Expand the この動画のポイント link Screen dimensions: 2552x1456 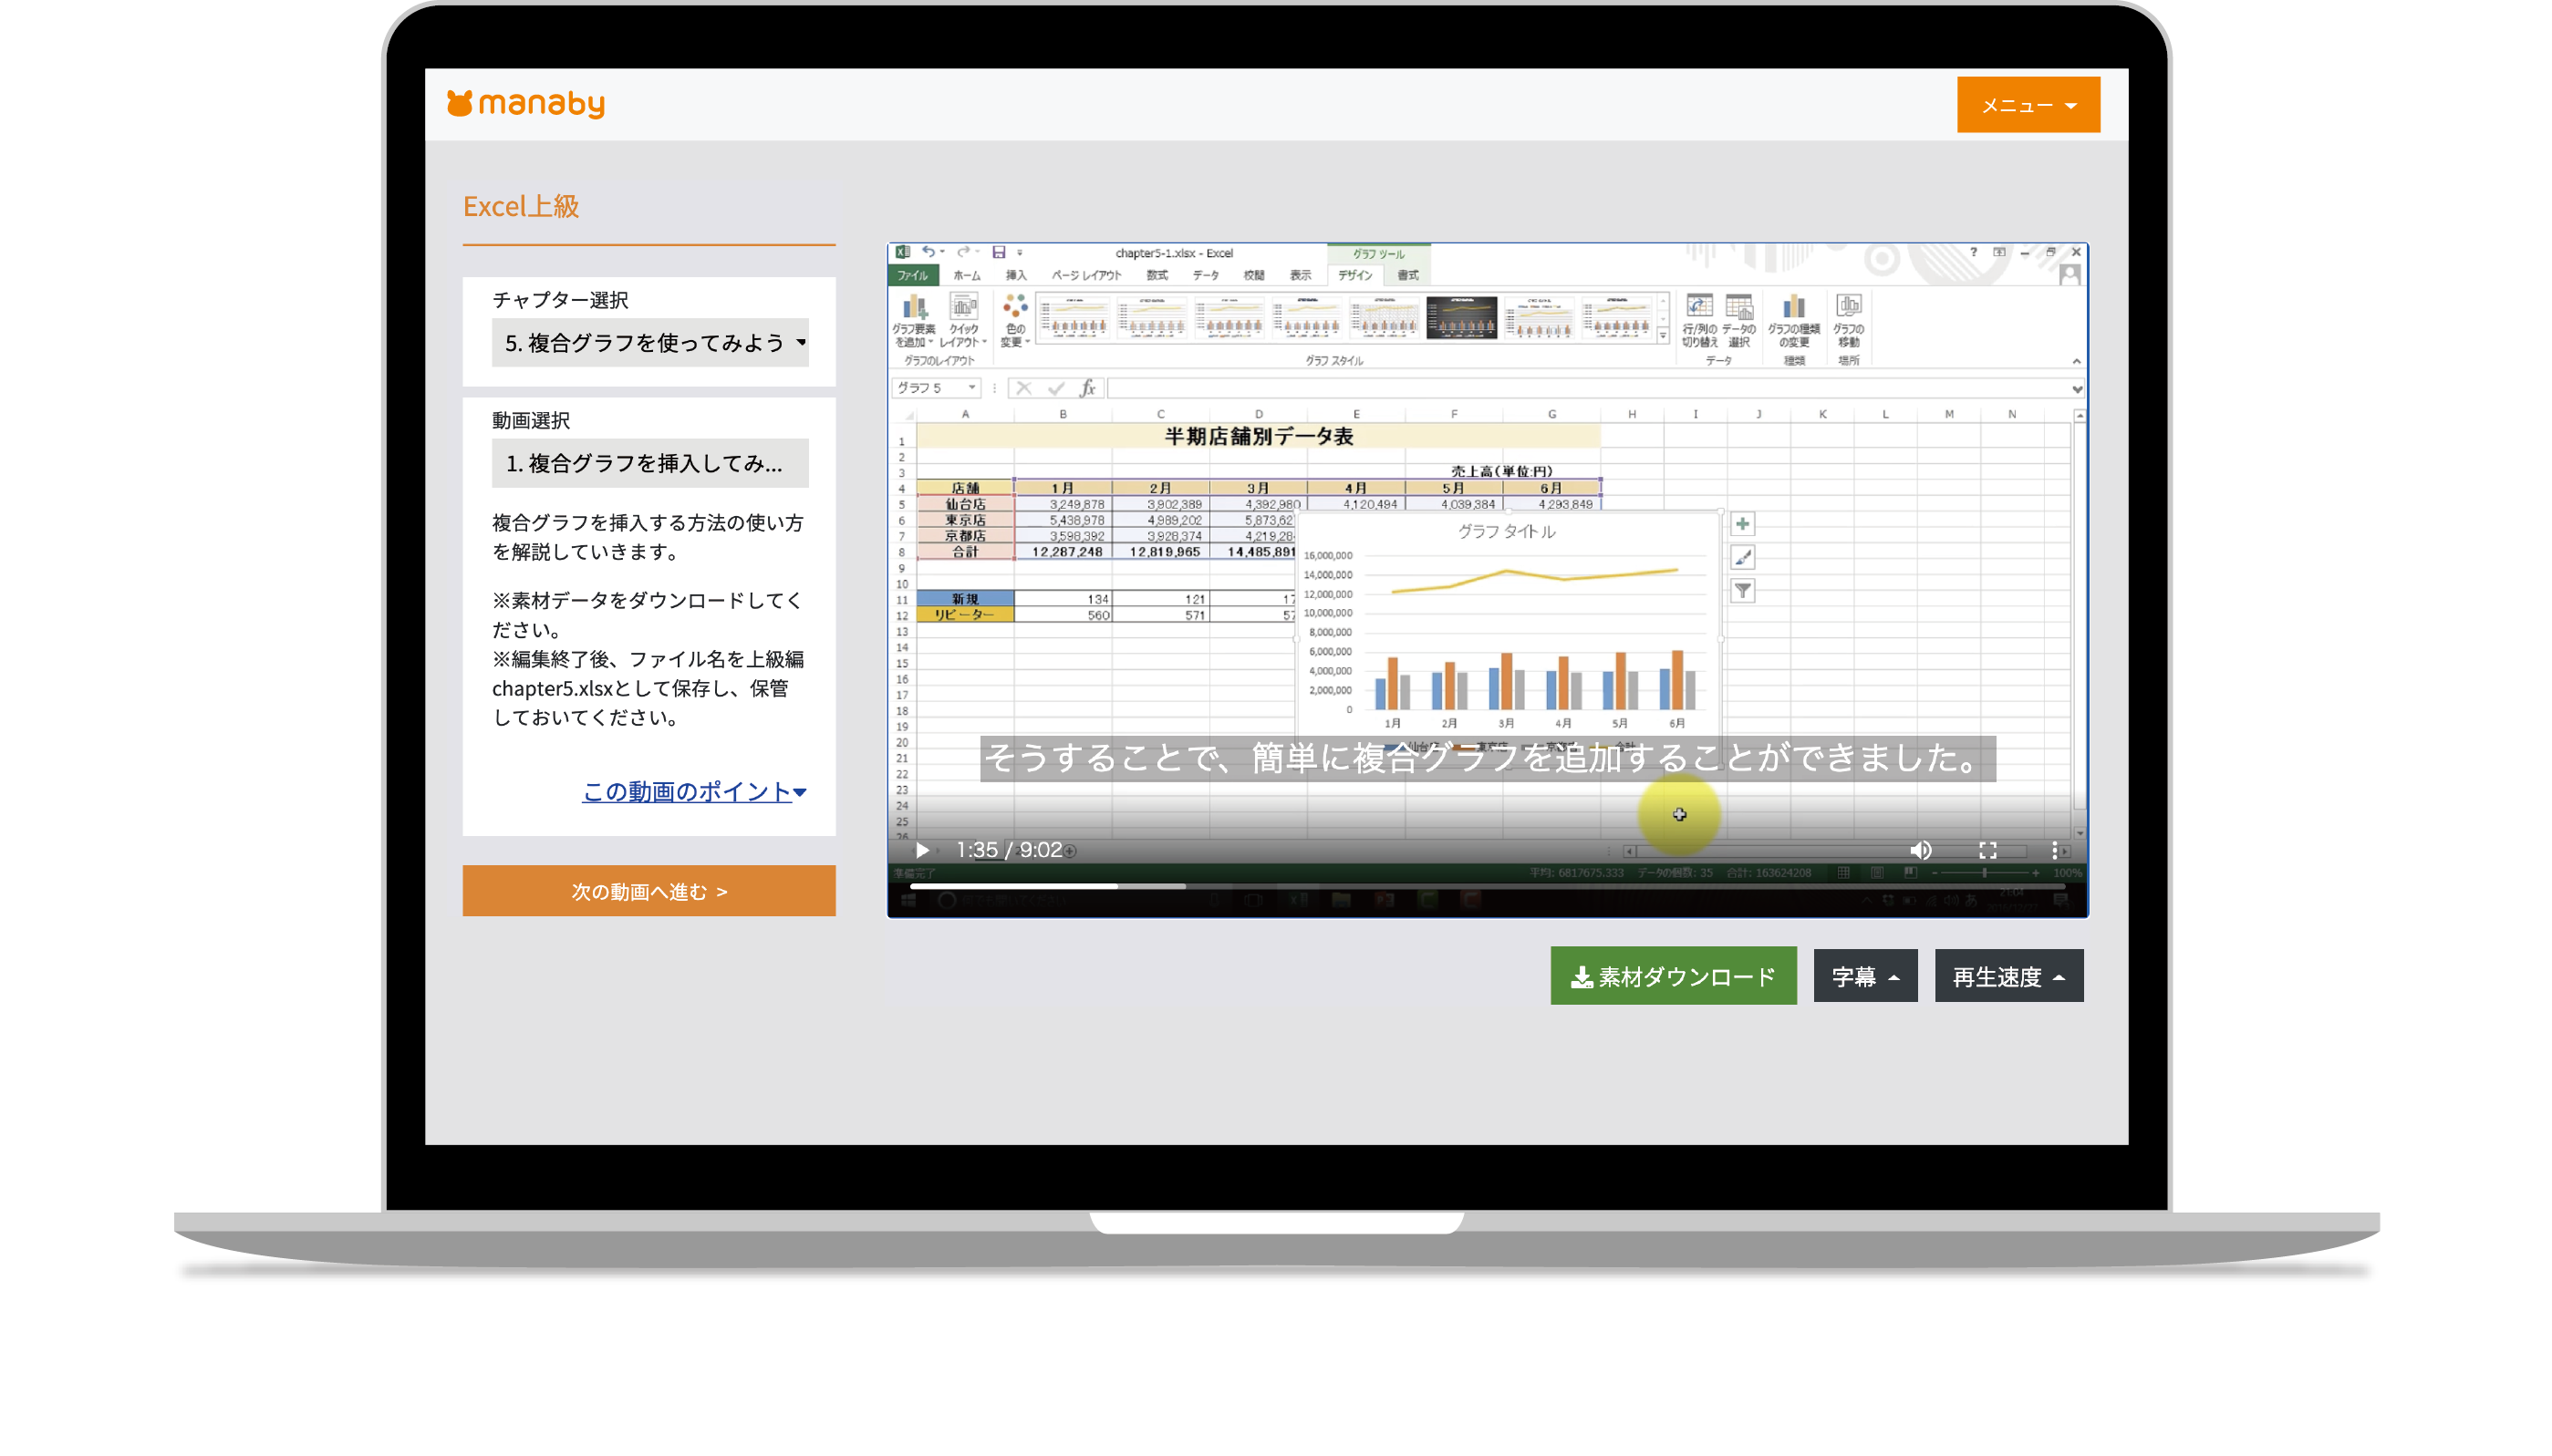(693, 792)
